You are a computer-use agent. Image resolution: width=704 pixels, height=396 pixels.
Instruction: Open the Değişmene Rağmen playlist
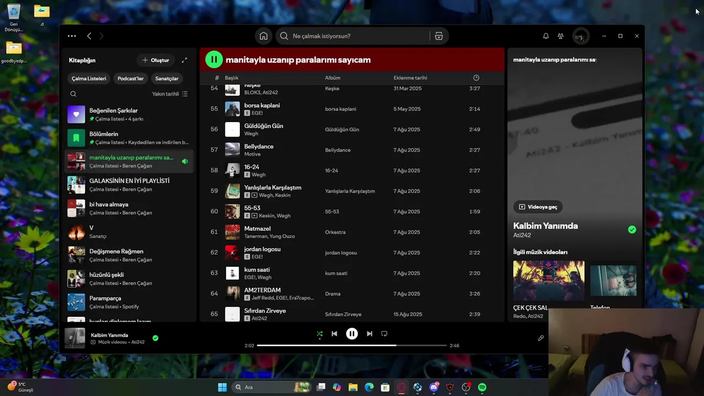click(x=129, y=255)
